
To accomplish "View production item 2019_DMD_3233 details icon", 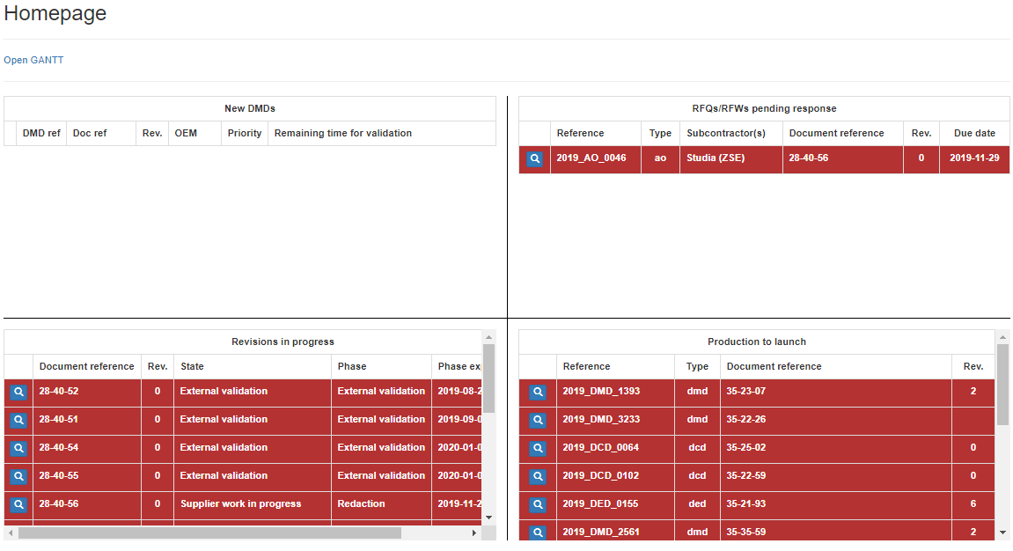I will [538, 421].
